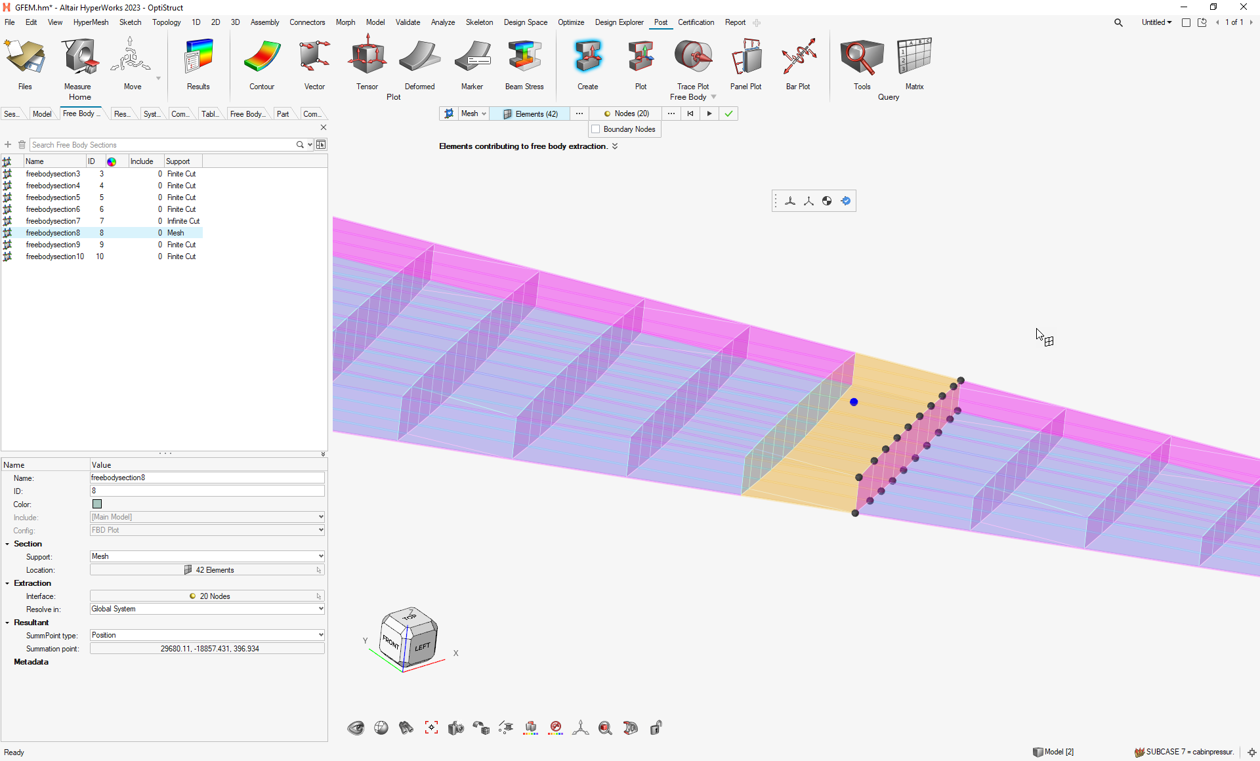1260x761 pixels.
Task: Enable the Boundary Nodes checkbox
Action: (x=596, y=129)
